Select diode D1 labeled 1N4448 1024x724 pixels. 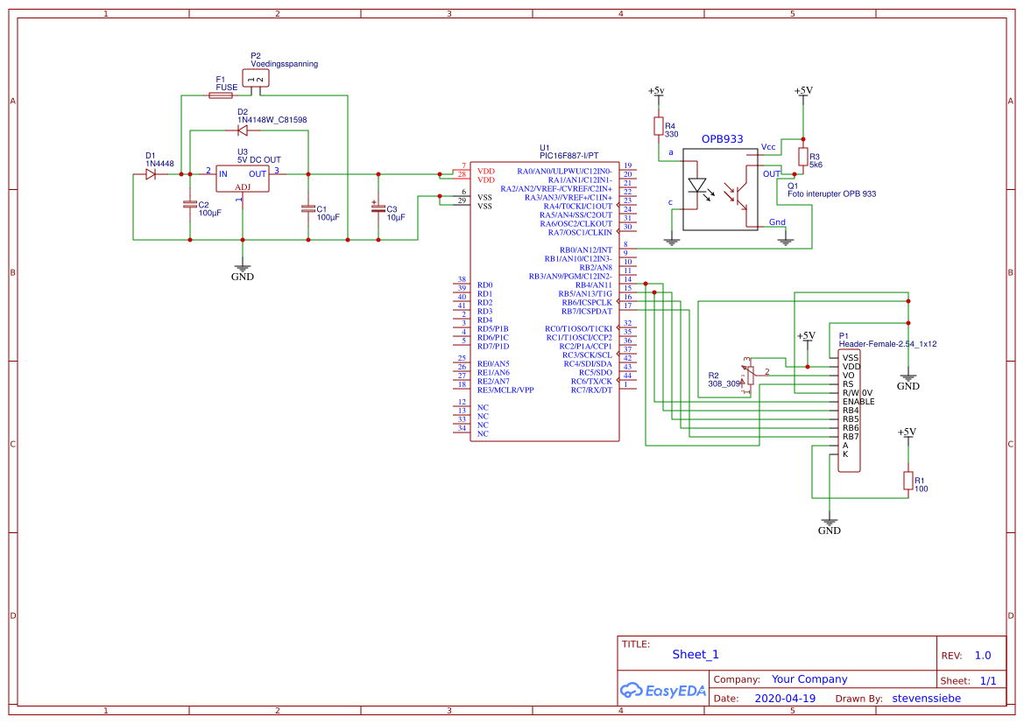pyautogui.click(x=151, y=173)
